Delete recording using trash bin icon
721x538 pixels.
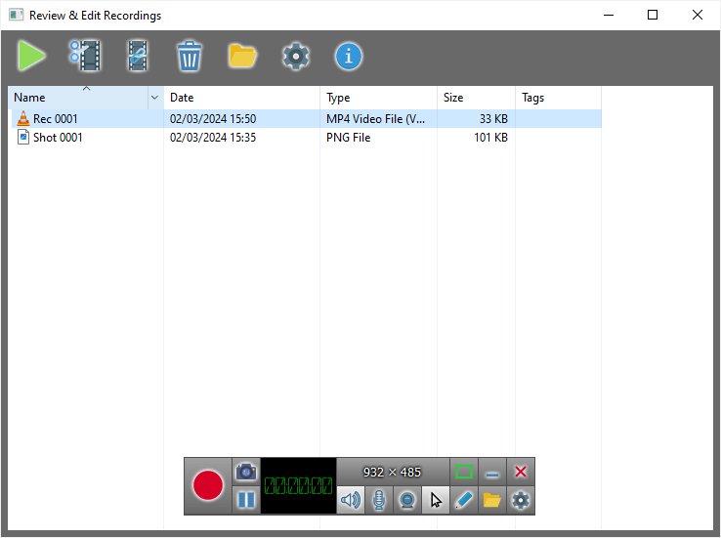(189, 56)
